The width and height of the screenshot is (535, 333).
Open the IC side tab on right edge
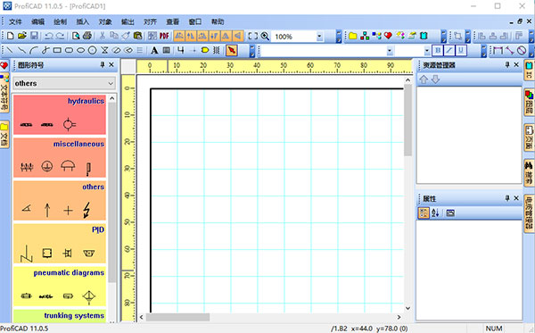click(x=529, y=71)
